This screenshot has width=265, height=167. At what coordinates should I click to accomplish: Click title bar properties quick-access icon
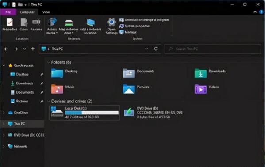(x=14, y=4)
